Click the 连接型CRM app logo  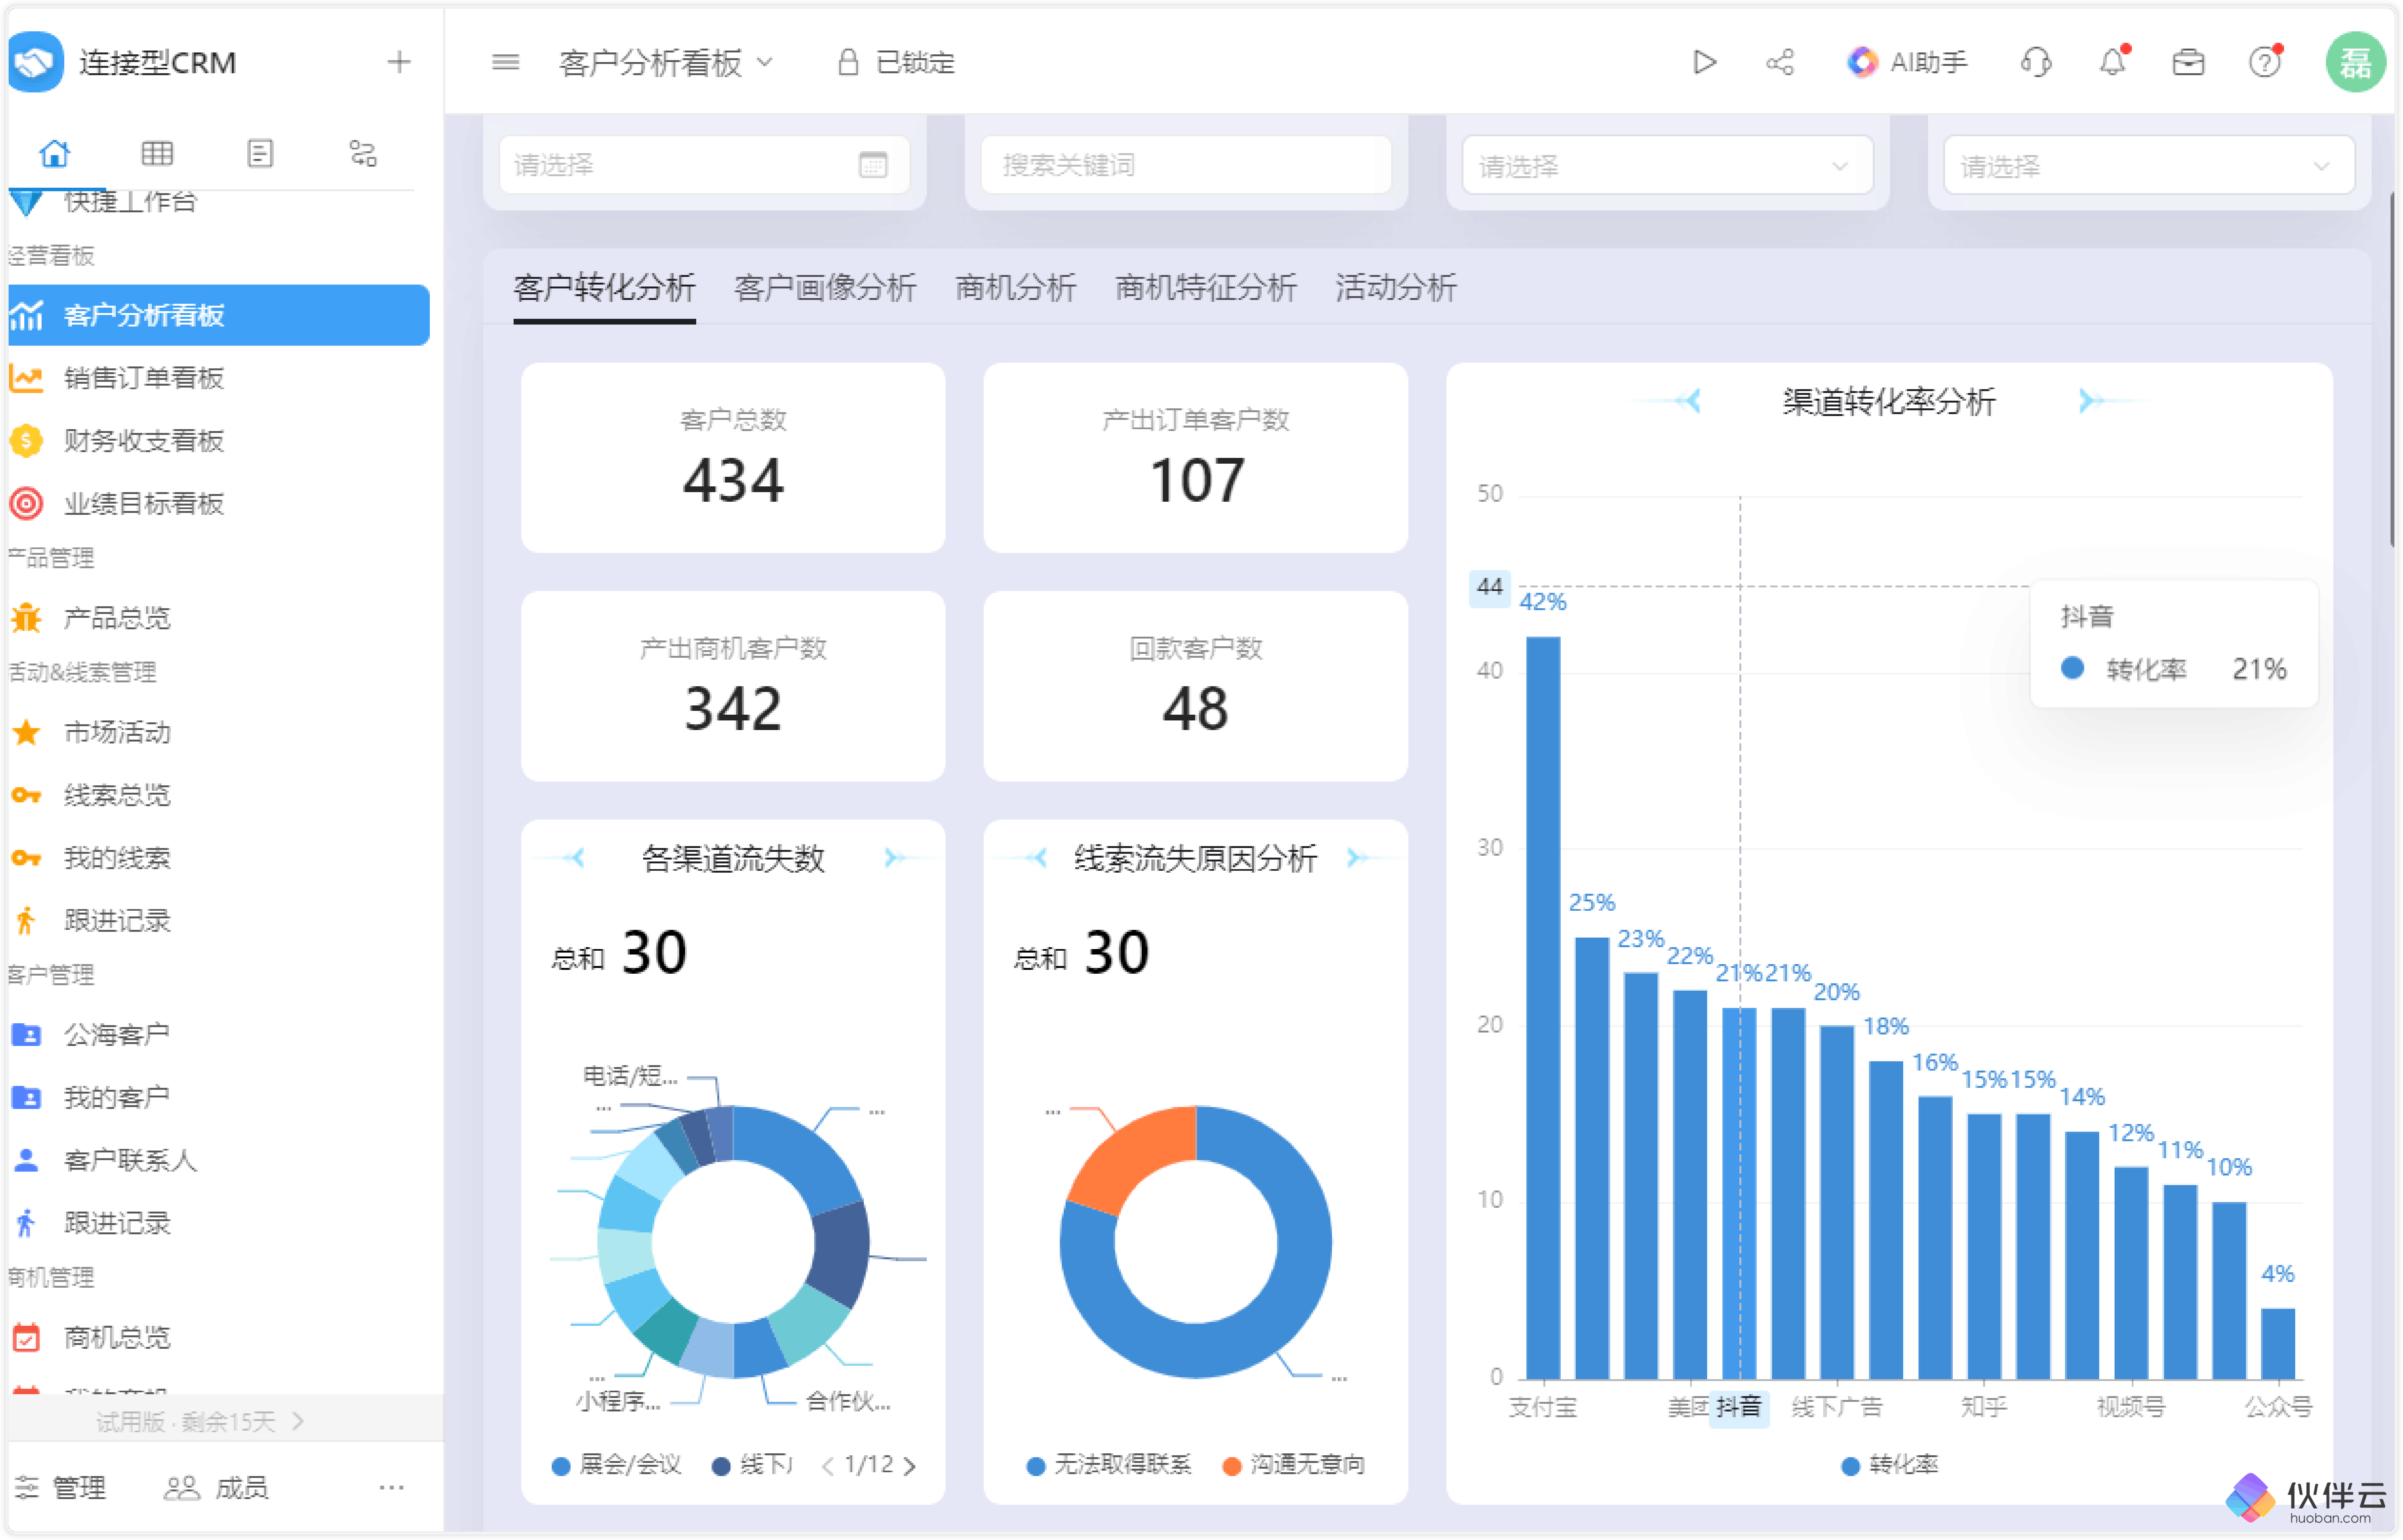(x=36, y=62)
